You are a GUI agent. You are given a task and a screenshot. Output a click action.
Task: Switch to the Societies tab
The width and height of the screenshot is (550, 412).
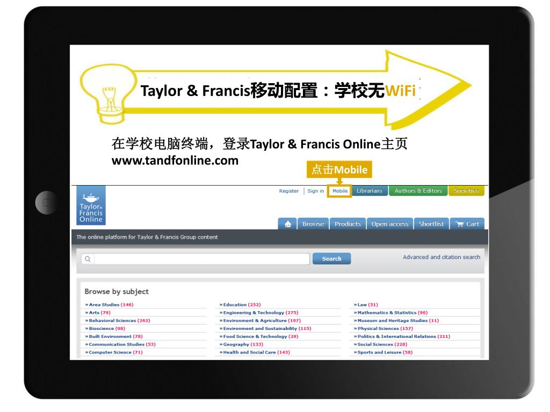pyautogui.click(x=466, y=191)
